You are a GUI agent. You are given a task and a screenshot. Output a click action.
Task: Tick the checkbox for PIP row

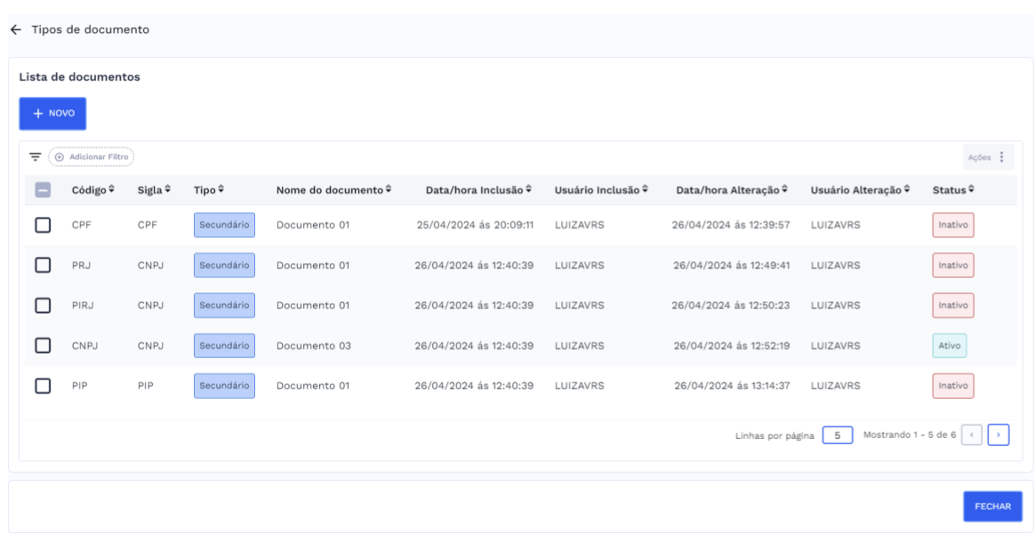pos(43,386)
